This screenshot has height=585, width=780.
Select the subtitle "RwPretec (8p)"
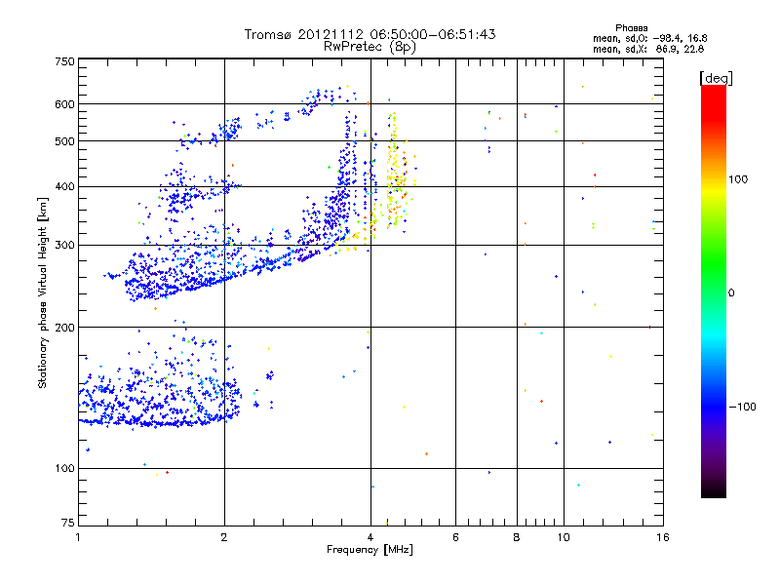[x=370, y=47]
